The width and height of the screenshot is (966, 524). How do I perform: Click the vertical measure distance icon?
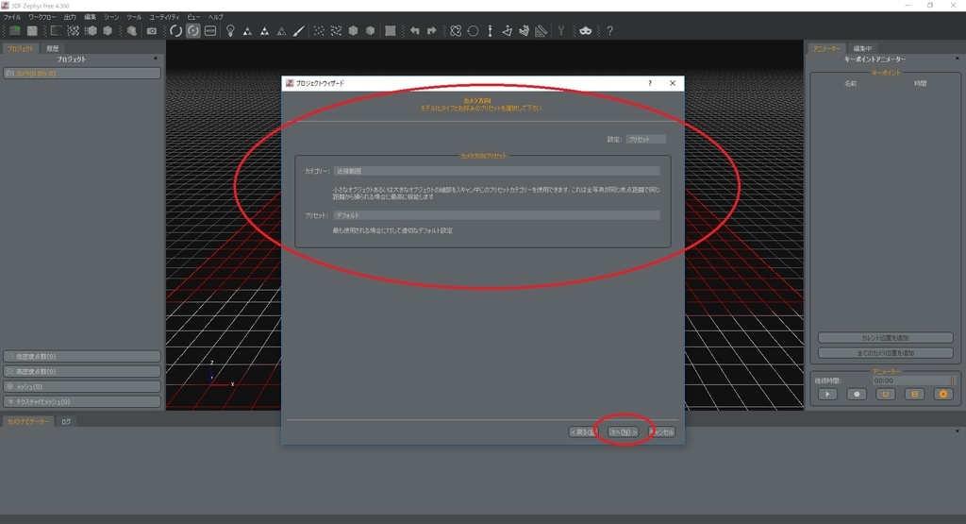(x=490, y=31)
